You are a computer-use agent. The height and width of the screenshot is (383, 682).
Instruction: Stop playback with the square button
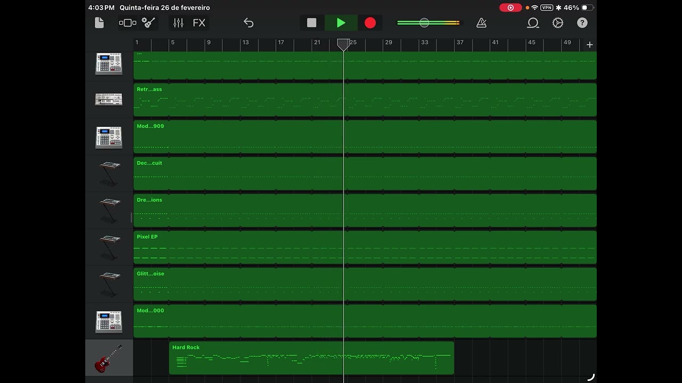tap(312, 23)
